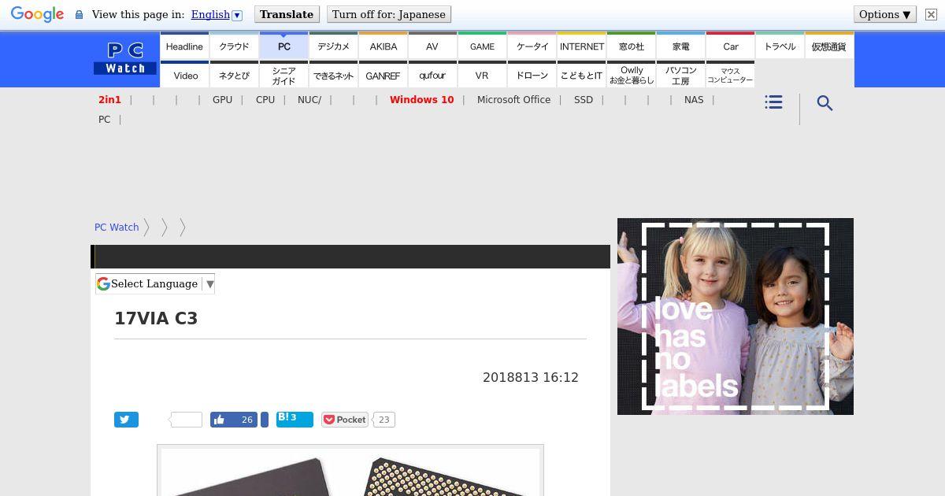
Task: Click the Twitter share count box
Action: point(187,420)
